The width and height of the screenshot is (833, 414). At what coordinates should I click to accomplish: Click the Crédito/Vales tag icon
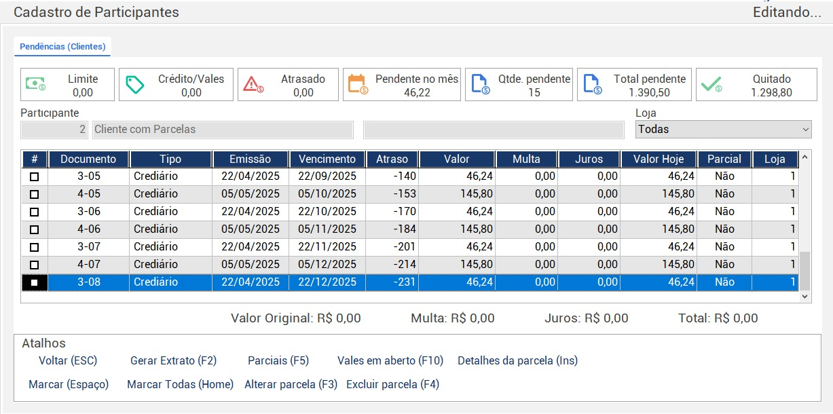point(135,84)
